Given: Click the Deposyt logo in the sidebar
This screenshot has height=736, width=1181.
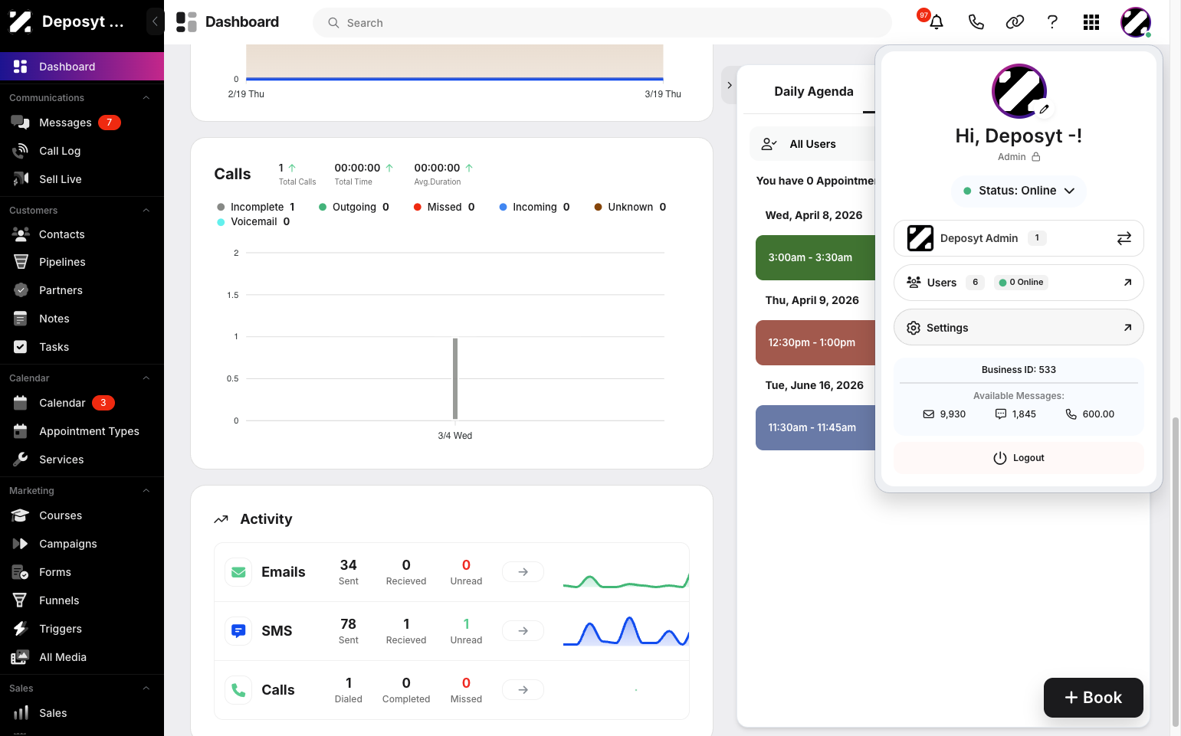Looking at the screenshot, I should (x=21, y=21).
